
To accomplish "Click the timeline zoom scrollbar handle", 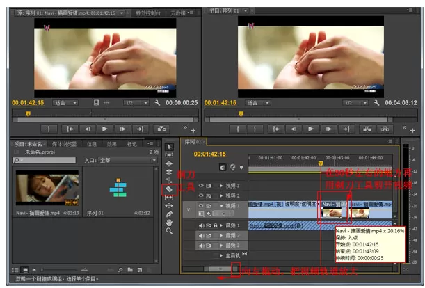I will (x=220, y=269).
